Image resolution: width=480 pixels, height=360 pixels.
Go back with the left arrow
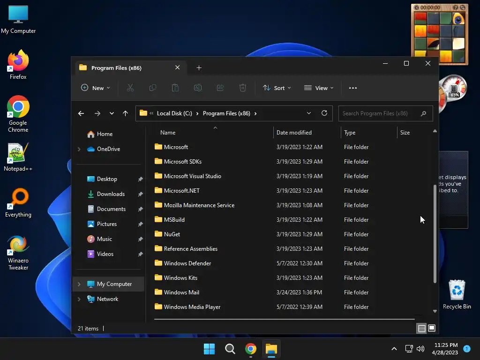[x=81, y=113]
